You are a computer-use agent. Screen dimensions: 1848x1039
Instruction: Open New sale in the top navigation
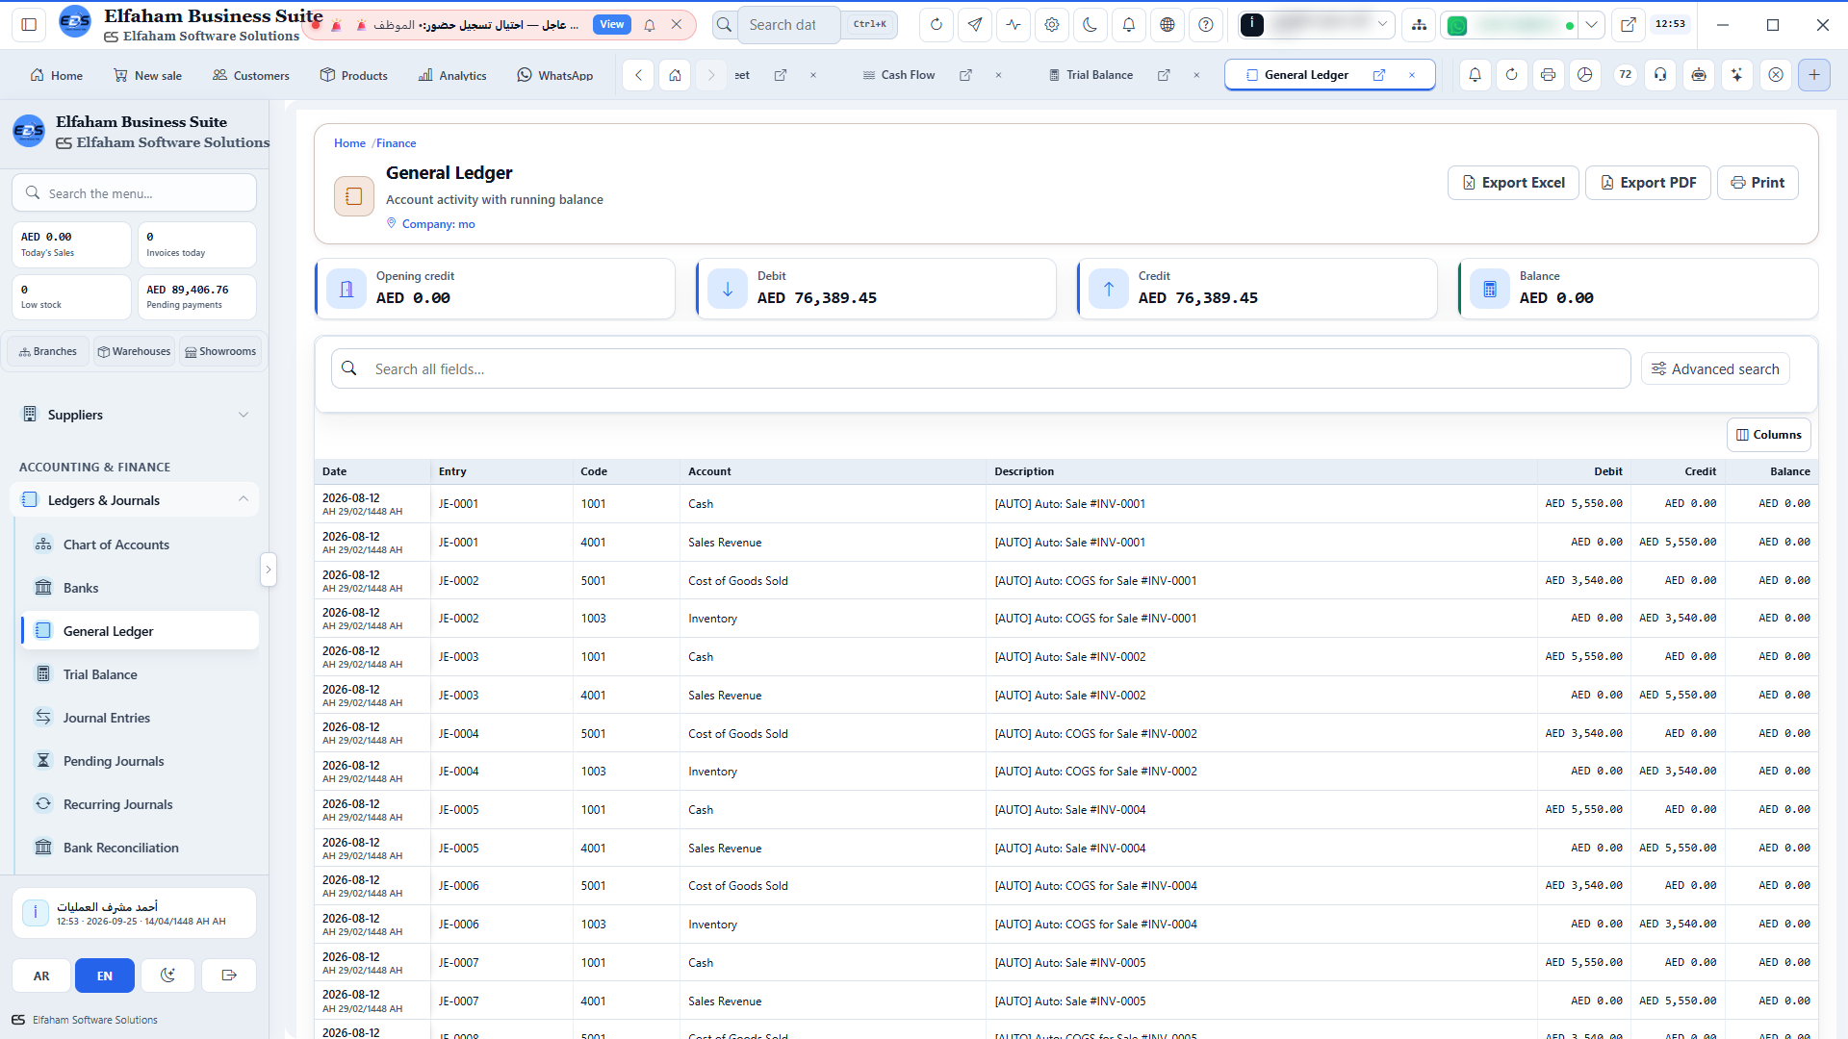pos(147,75)
